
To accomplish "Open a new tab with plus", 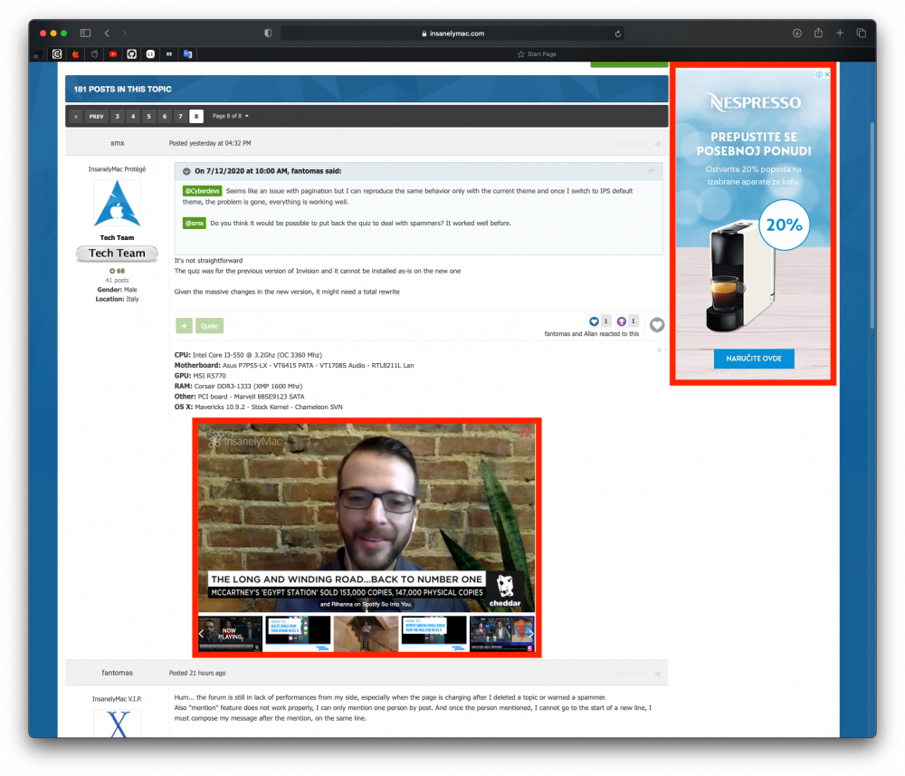I will (840, 34).
